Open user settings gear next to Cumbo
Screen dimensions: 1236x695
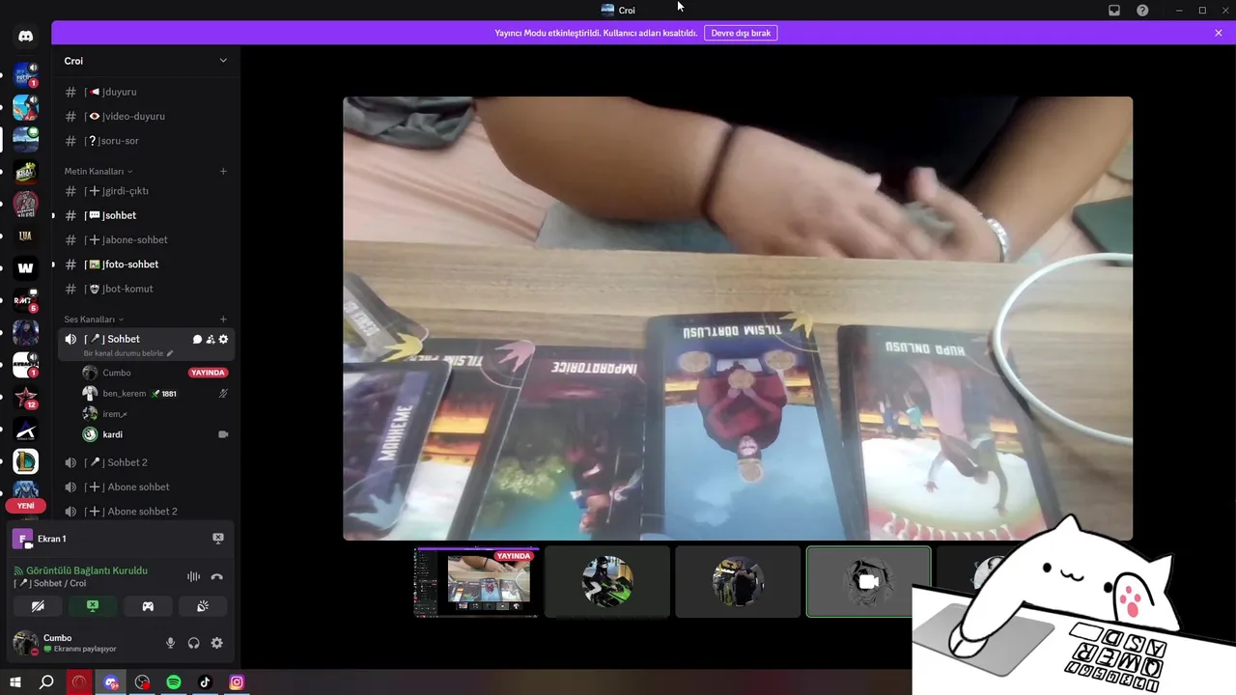216,643
